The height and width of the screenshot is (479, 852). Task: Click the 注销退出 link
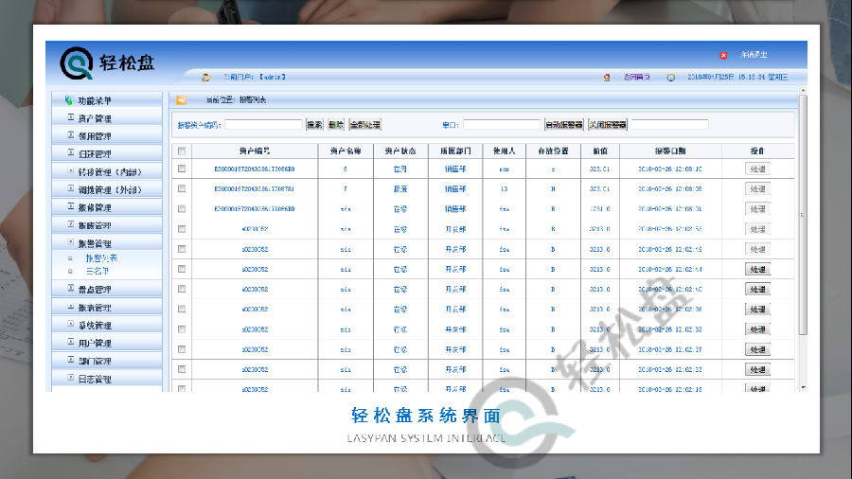click(754, 55)
